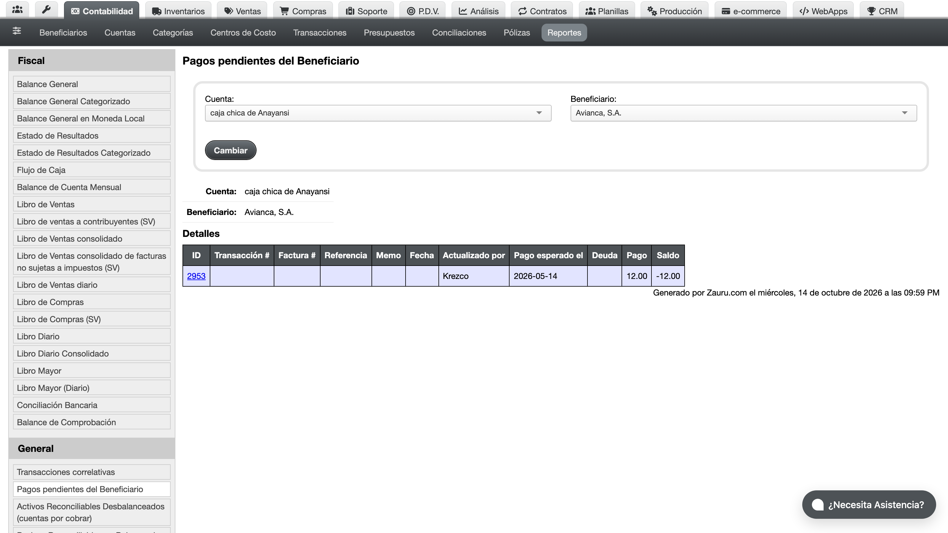Open the WebApps module tab

[823, 11]
